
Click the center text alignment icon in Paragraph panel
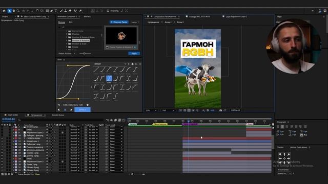282,127
